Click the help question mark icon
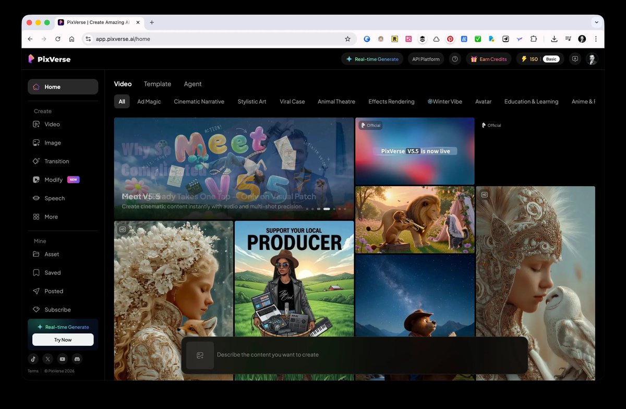Viewport: 626px width, 409px height. point(455,59)
